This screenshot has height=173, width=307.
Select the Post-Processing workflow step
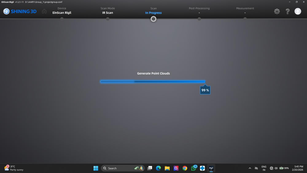point(199,10)
